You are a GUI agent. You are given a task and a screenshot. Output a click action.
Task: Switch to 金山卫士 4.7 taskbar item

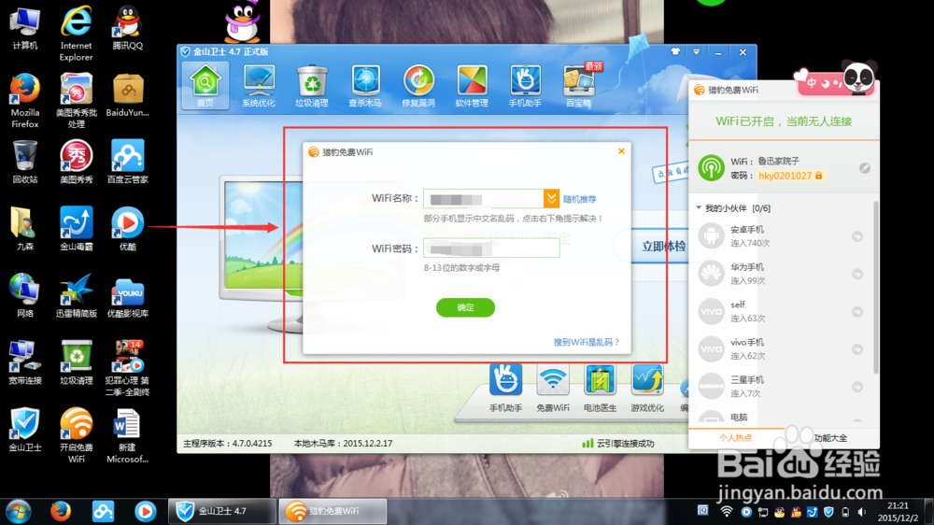(223, 511)
